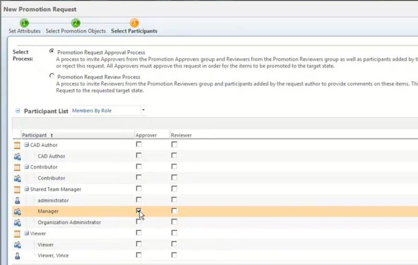Click the Viewer group members icon

point(17,245)
